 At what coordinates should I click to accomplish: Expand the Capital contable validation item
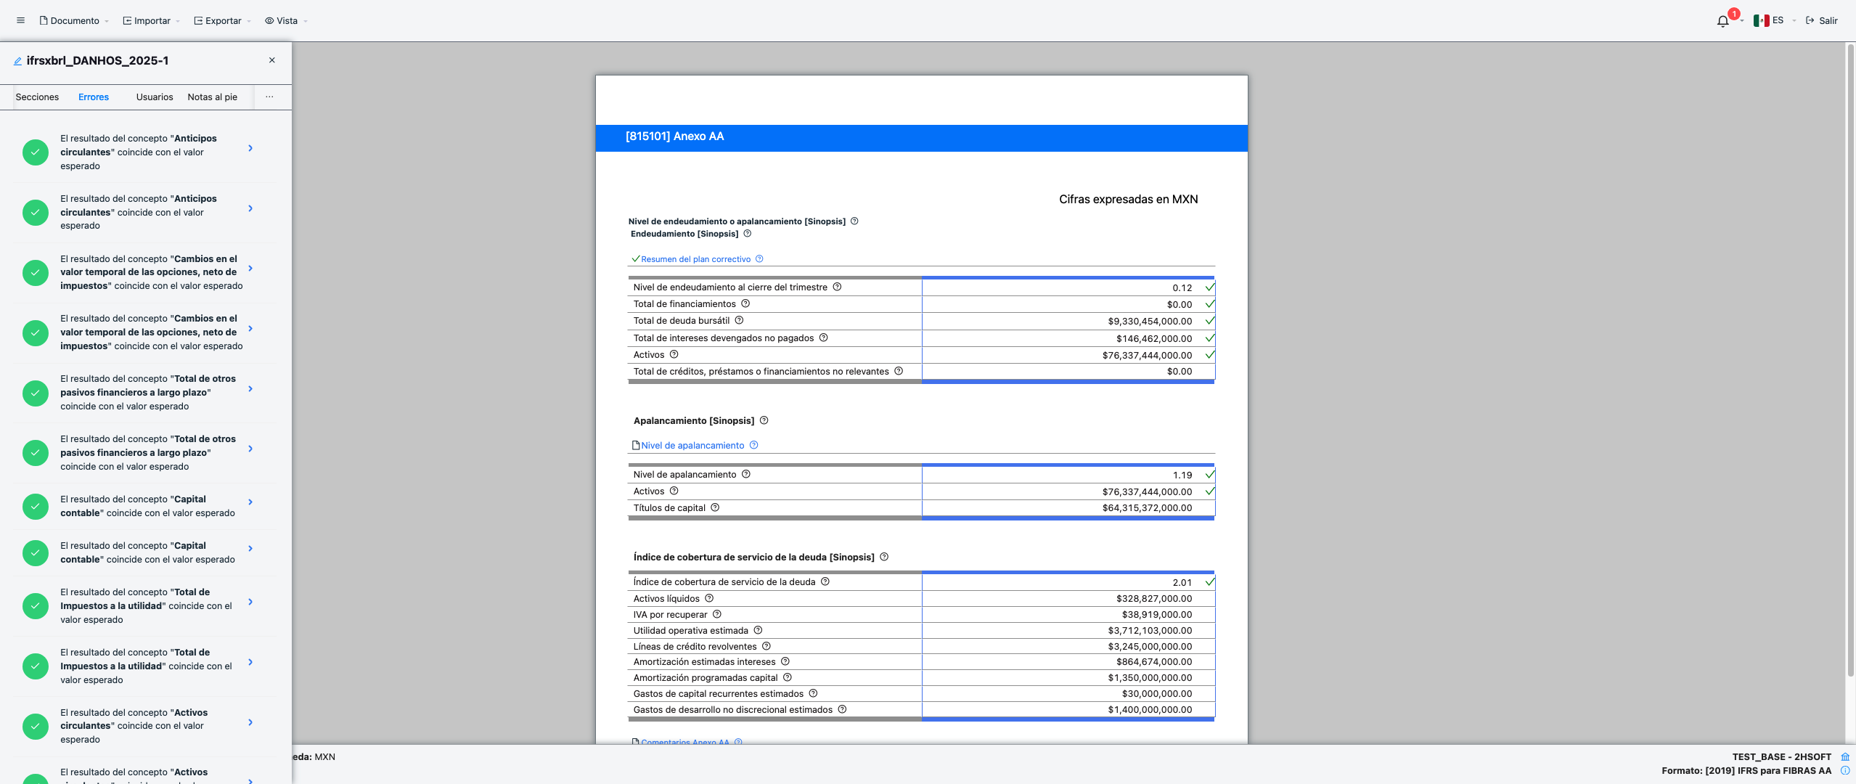[x=250, y=501]
